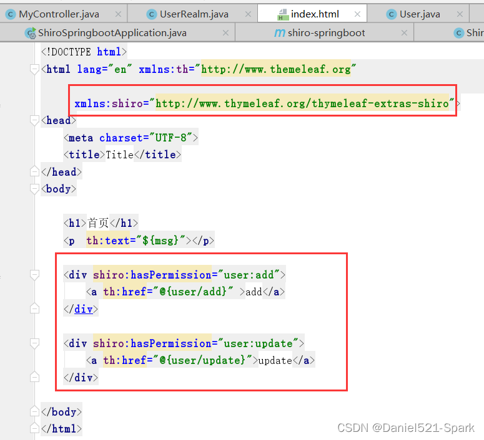Collapse the html tag fold marker
Screen dimensions: 484x440
click(x=34, y=69)
